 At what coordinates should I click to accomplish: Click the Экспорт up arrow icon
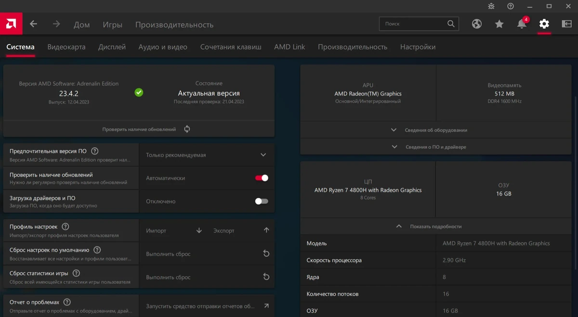point(266,231)
